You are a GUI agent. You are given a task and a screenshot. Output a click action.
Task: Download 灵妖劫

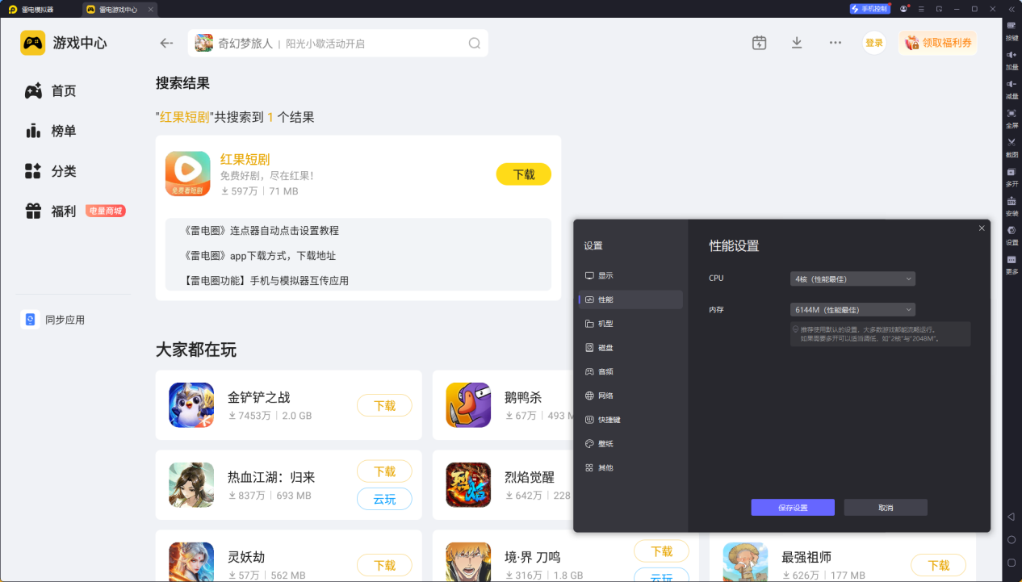tap(384, 565)
